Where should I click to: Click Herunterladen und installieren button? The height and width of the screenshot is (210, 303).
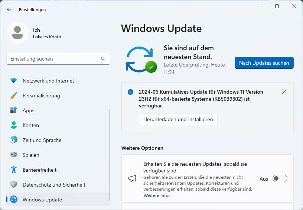point(178,120)
